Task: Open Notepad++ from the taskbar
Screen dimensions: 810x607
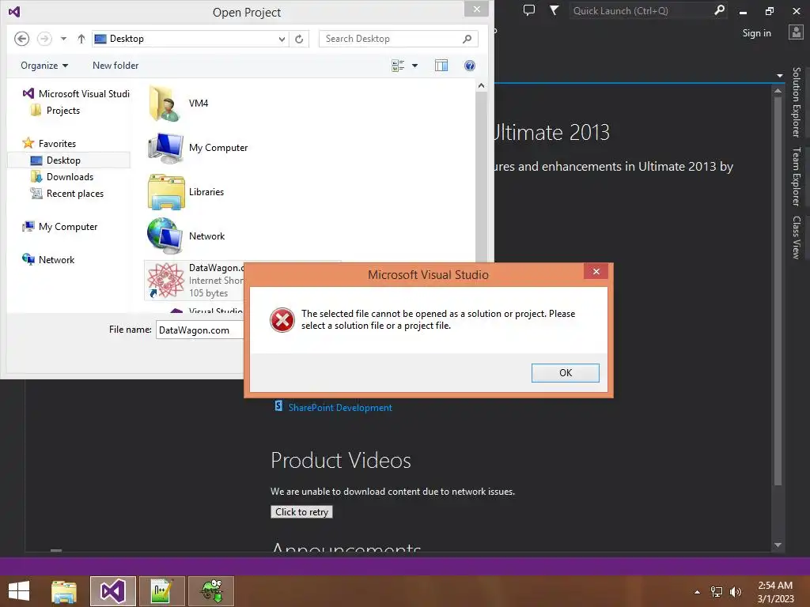Action: [x=162, y=591]
